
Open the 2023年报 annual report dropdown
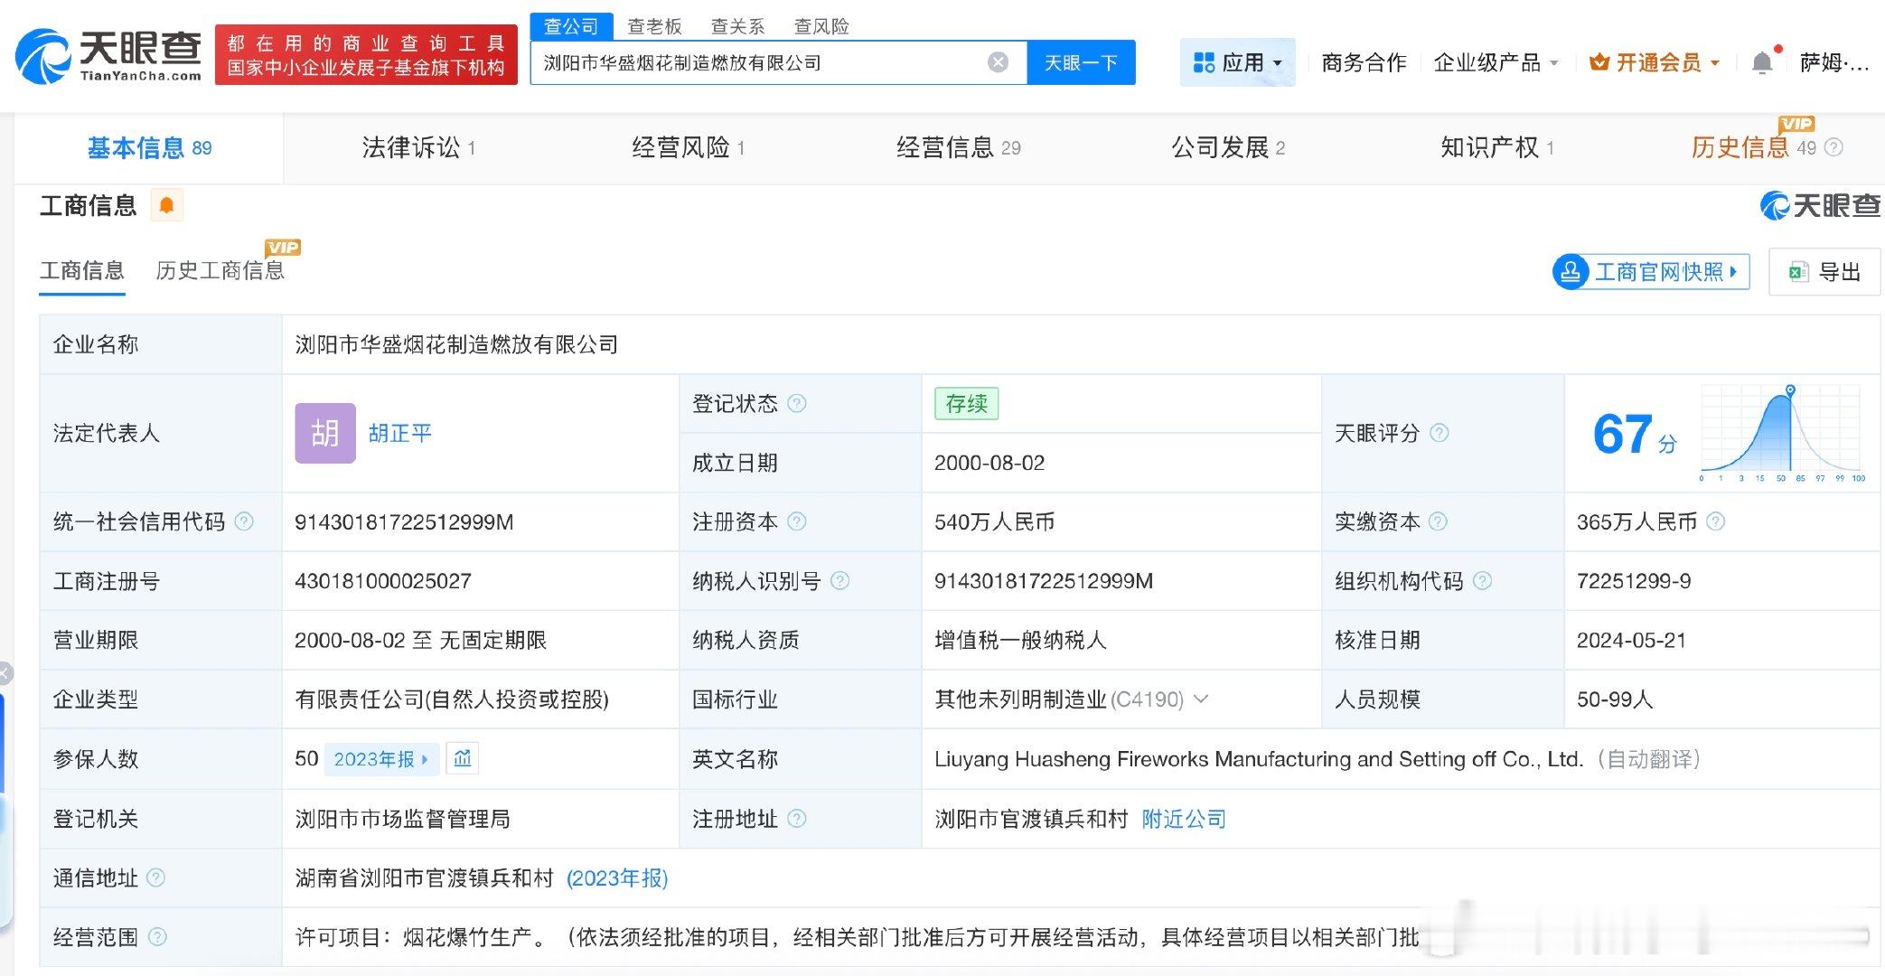pyautogui.click(x=381, y=759)
